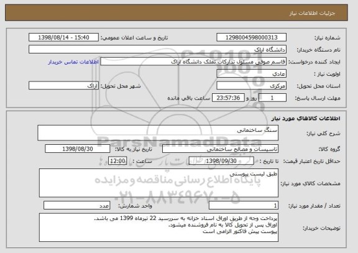358x253 pixels.
Task: Open the buyer contact info link
Action: [73, 62]
